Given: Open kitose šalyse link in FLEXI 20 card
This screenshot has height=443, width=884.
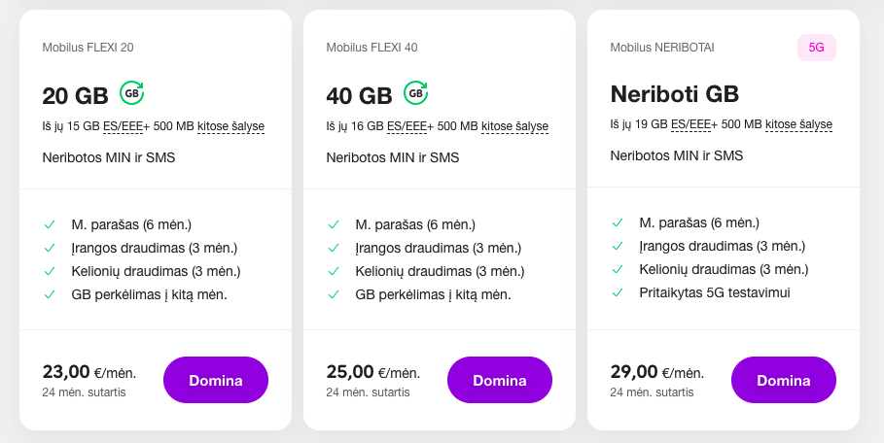Looking at the screenshot, I should 230,126.
